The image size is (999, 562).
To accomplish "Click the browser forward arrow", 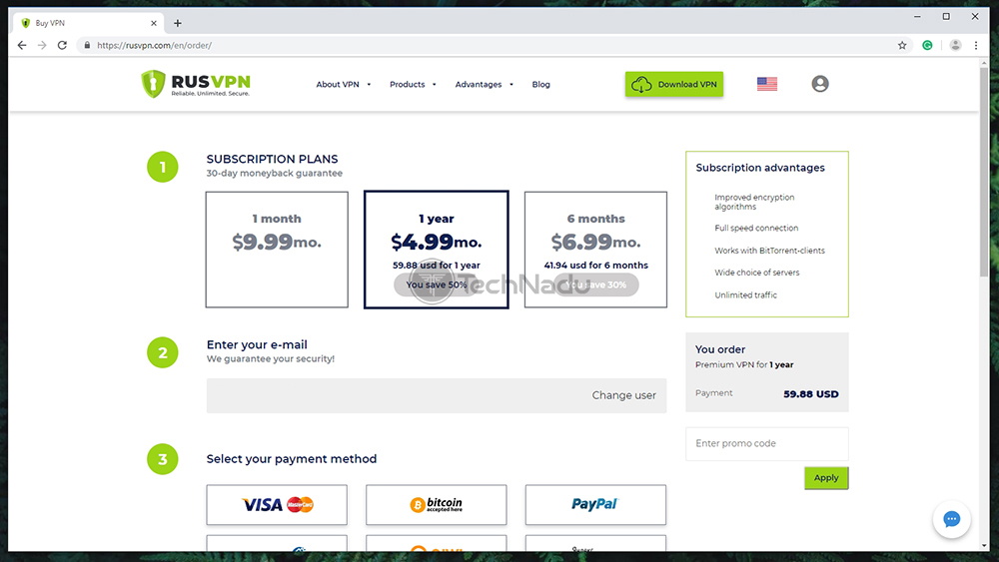I will [x=42, y=45].
